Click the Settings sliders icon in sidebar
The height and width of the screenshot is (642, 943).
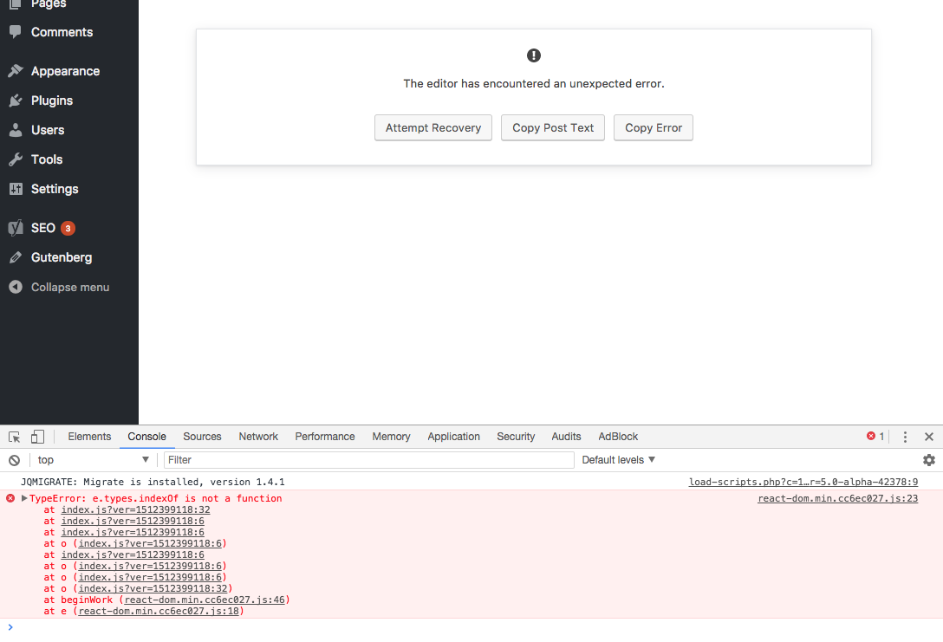click(x=16, y=189)
